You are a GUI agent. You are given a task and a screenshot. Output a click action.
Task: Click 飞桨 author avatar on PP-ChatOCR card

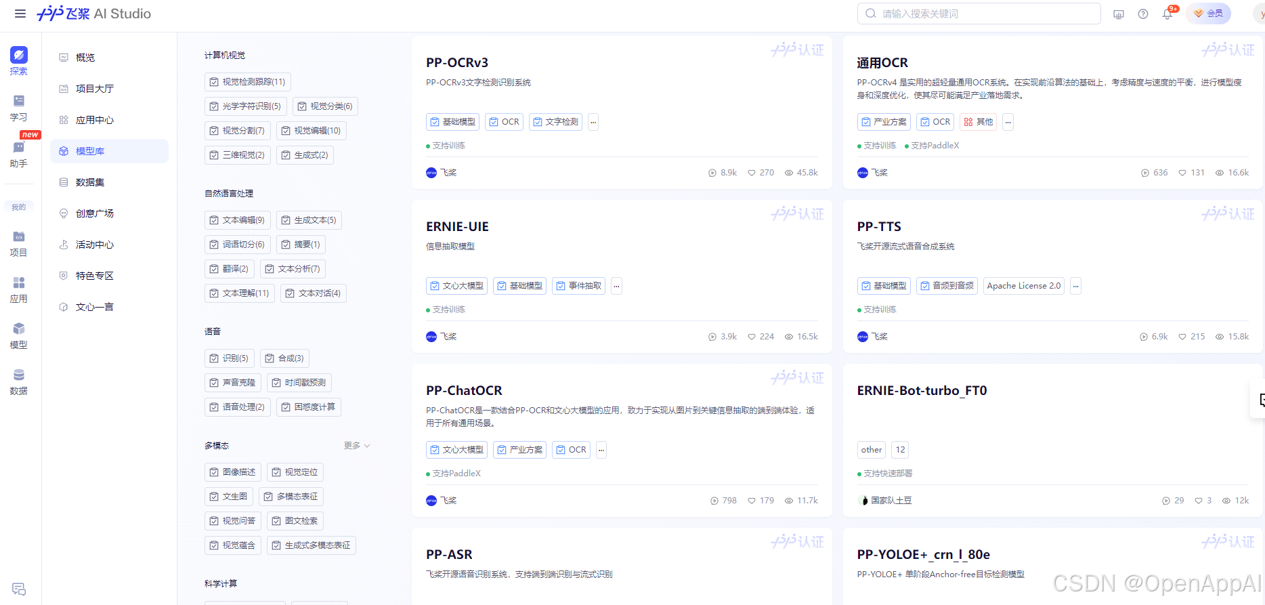pyautogui.click(x=431, y=501)
